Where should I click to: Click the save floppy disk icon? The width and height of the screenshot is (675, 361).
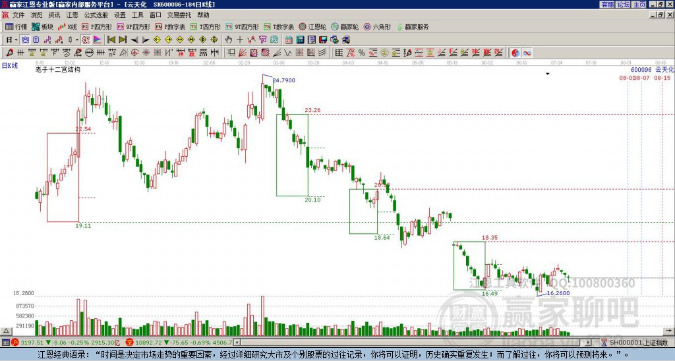(323, 40)
